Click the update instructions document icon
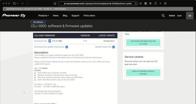The height and width of the screenshot is (104, 196). [67, 47]
